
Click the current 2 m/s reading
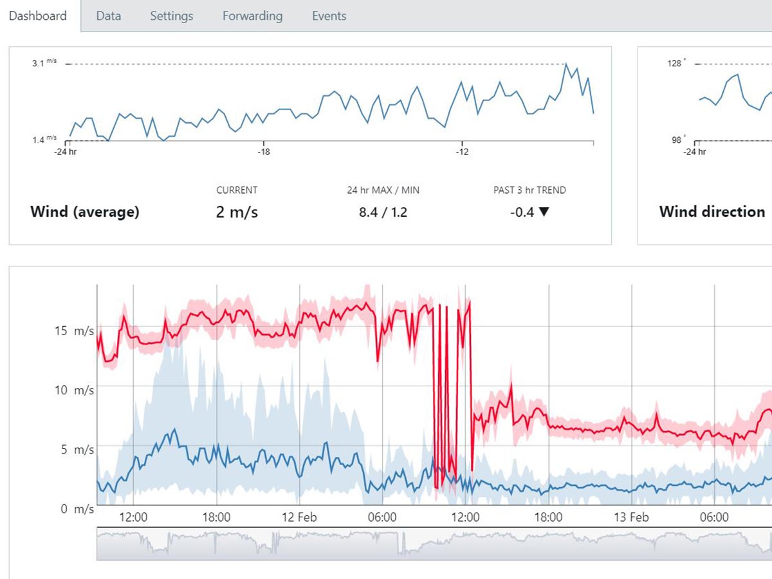pyautogui.click(x=237, y=212)
